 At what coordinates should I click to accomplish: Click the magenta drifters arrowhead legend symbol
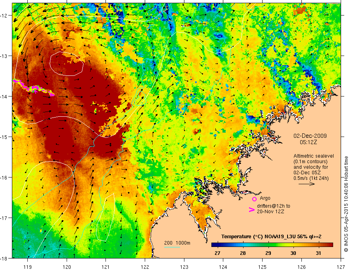click(251, 209)
